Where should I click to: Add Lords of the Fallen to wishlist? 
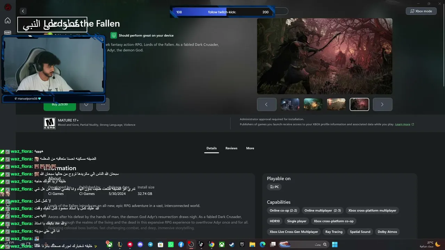click(x=86, y=104)
